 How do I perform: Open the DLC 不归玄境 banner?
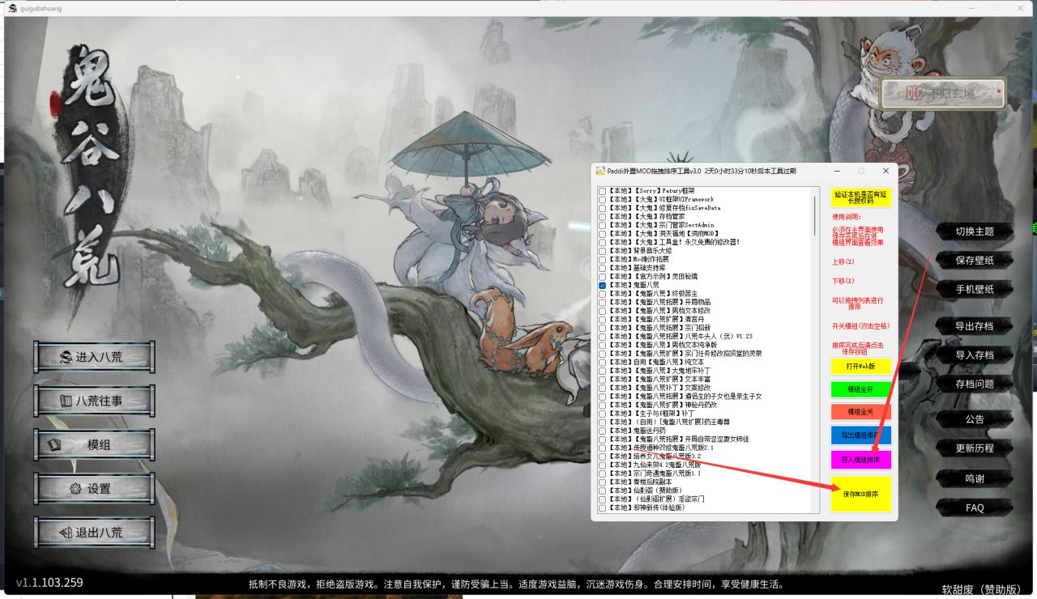pyautogui.click(x=943, y=94)
